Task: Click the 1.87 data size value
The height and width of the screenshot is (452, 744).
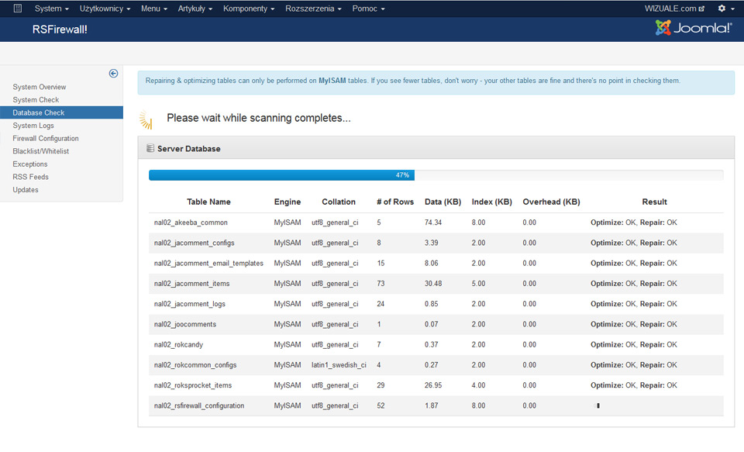Action: click(x=432, y=406)
